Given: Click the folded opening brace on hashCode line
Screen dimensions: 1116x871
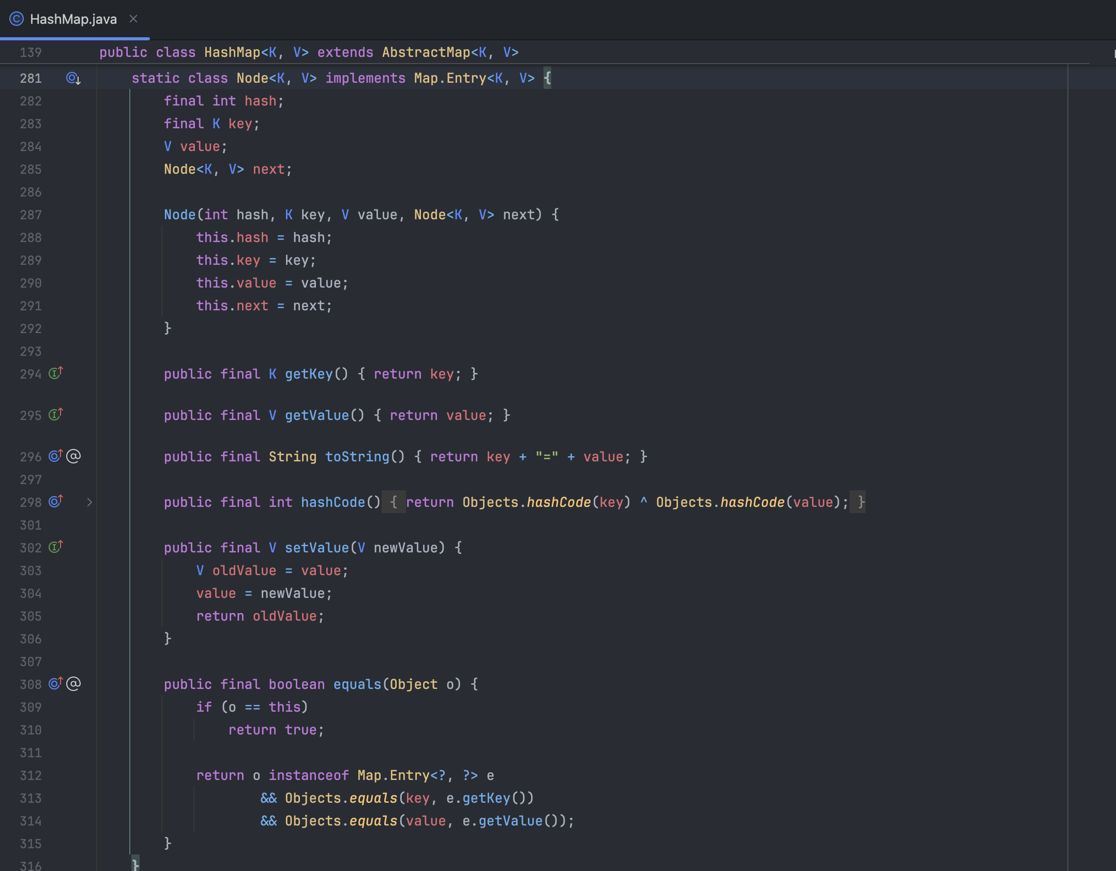Looking at the screenshot, I should coord(394,502).
